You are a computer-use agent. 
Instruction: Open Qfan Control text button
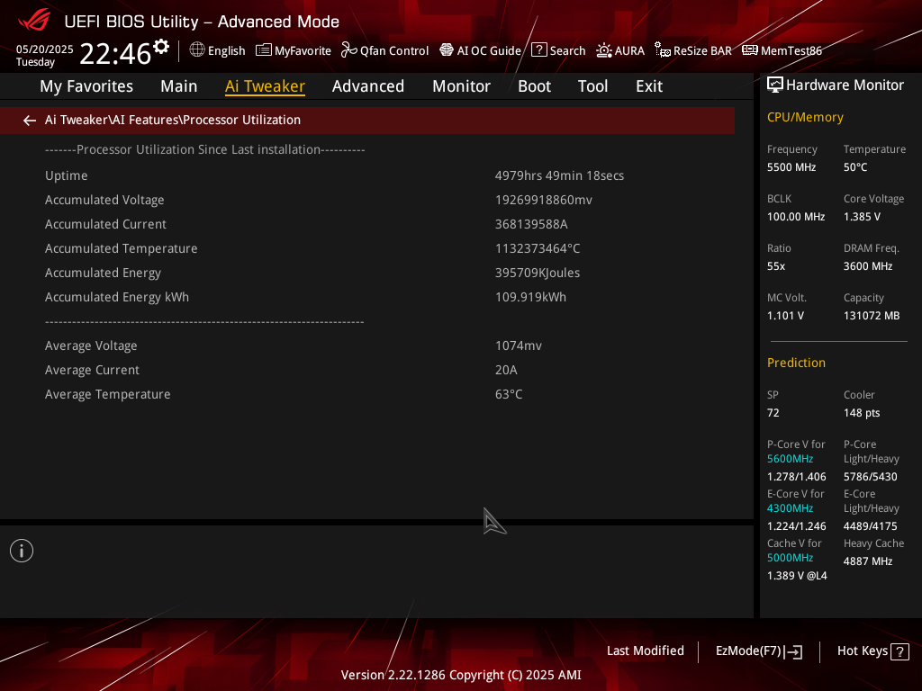pos(394,50)
